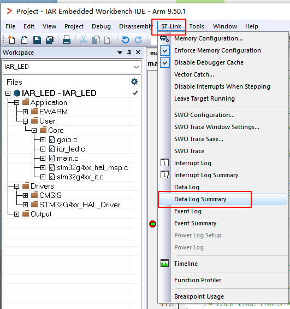Click the EWARM folder icon
The width and height of the screenshot is (290, 309).
34,112
